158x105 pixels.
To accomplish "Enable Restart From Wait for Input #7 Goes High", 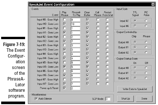I will [107, 79].
